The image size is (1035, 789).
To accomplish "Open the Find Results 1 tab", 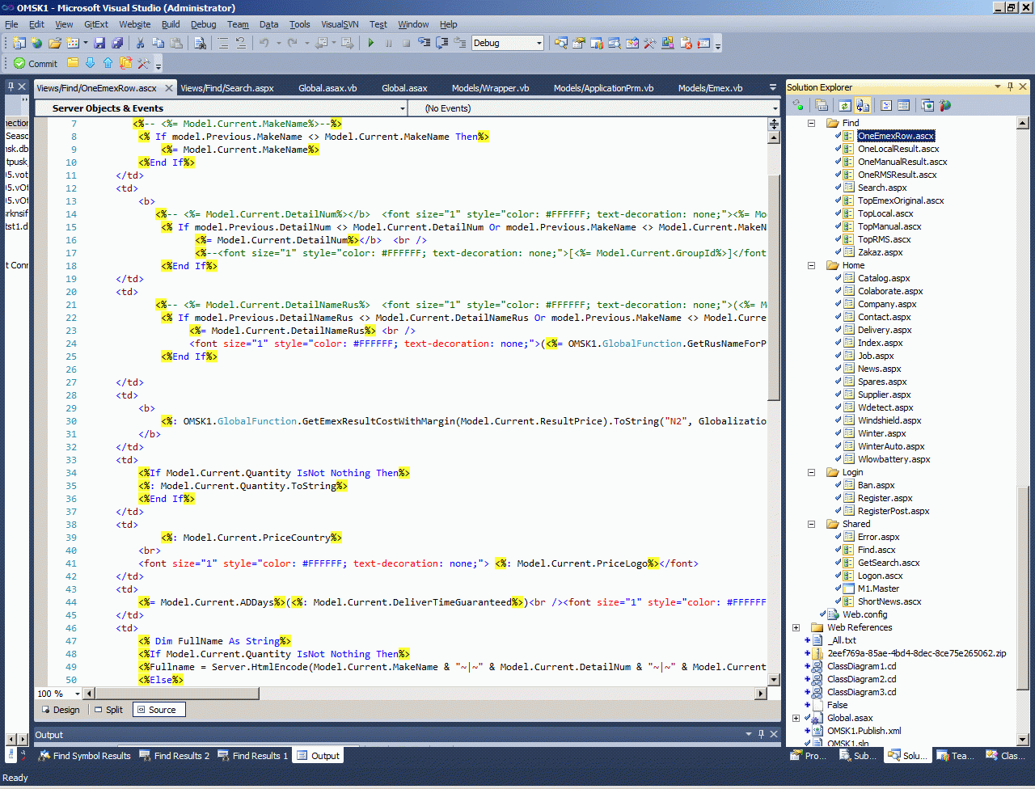I will click(x=252, y=756).
